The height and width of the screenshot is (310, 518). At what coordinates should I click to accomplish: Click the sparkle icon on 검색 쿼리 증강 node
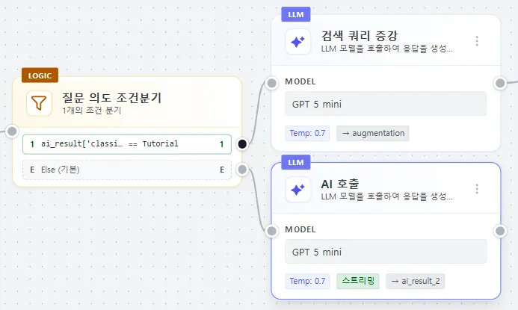click(x=297, y=42)
